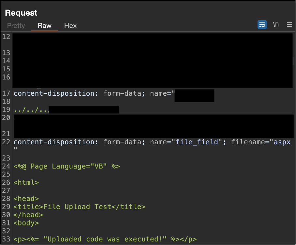Click line number 17 in the gutter
296x245 pixels.
pos(6,94)
